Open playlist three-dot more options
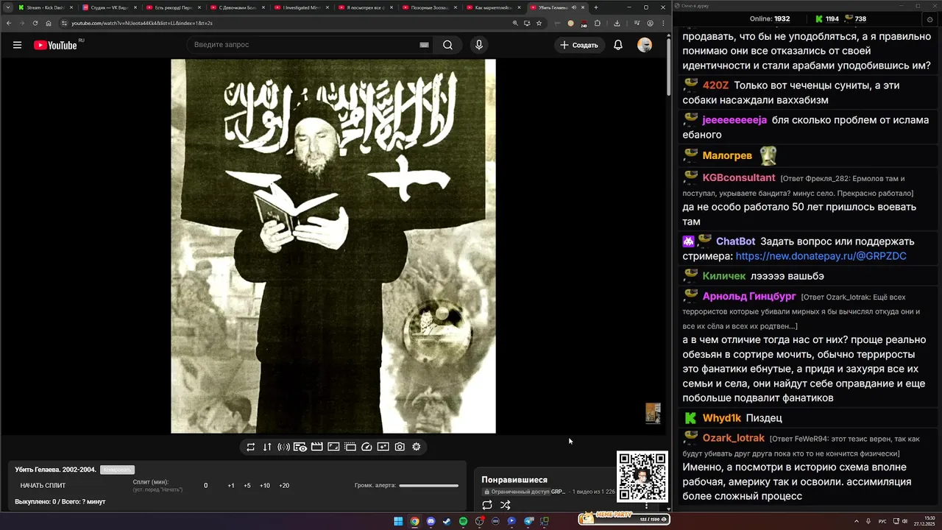 [x=647, y=506]
